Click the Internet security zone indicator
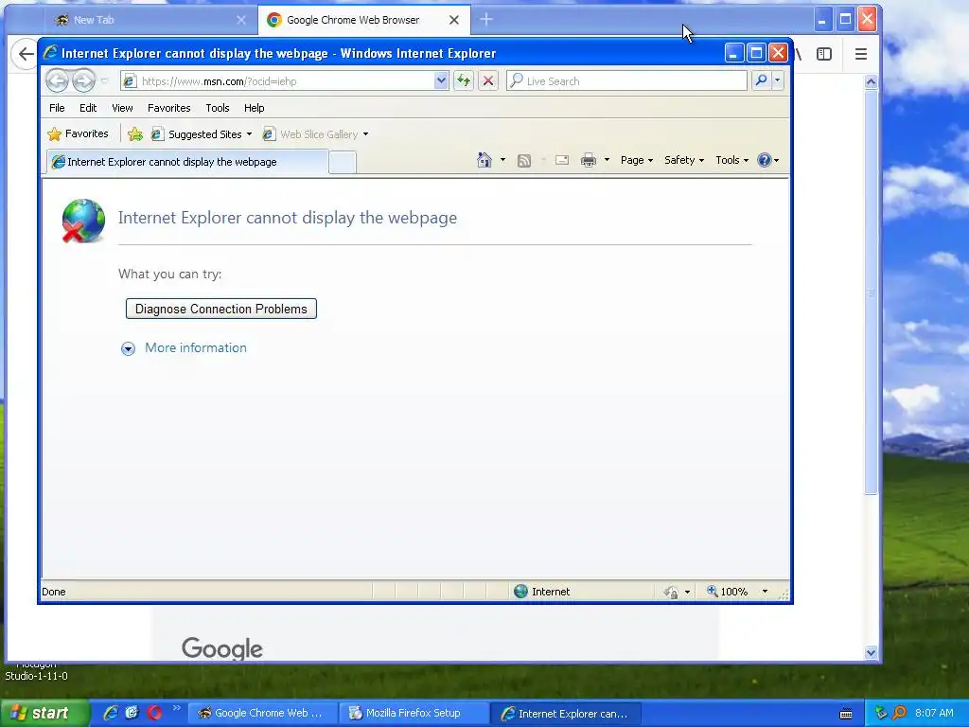 pos(542,592)
